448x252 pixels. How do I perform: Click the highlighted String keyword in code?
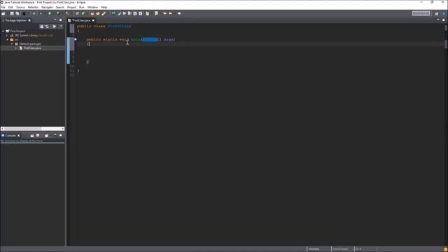coord(149,39)
